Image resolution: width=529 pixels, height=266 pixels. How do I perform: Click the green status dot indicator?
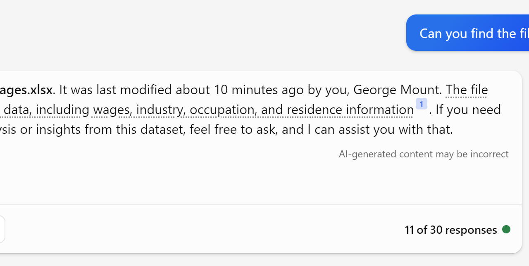pyautogui.click(x=506, y=229)
